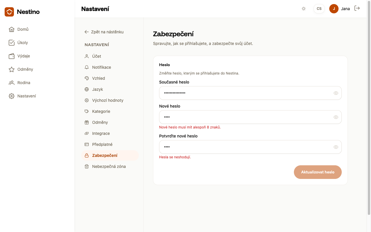Open Úkoly checkbox icon in sidebar
The width and height of the screenshot is (371, 232).
coord(12,43)
